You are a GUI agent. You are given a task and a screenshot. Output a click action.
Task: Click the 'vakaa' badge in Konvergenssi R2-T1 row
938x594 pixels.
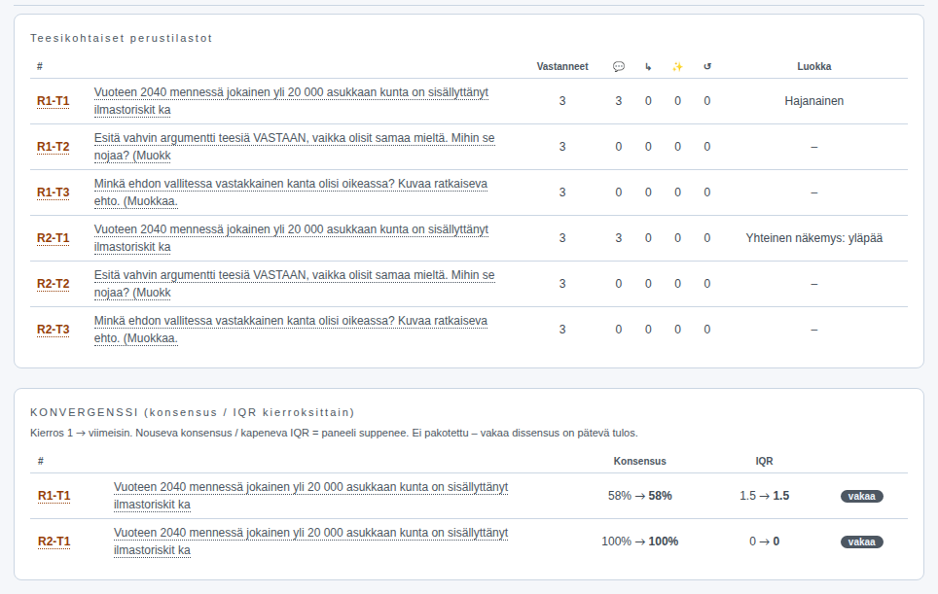[x=861, y=542]
